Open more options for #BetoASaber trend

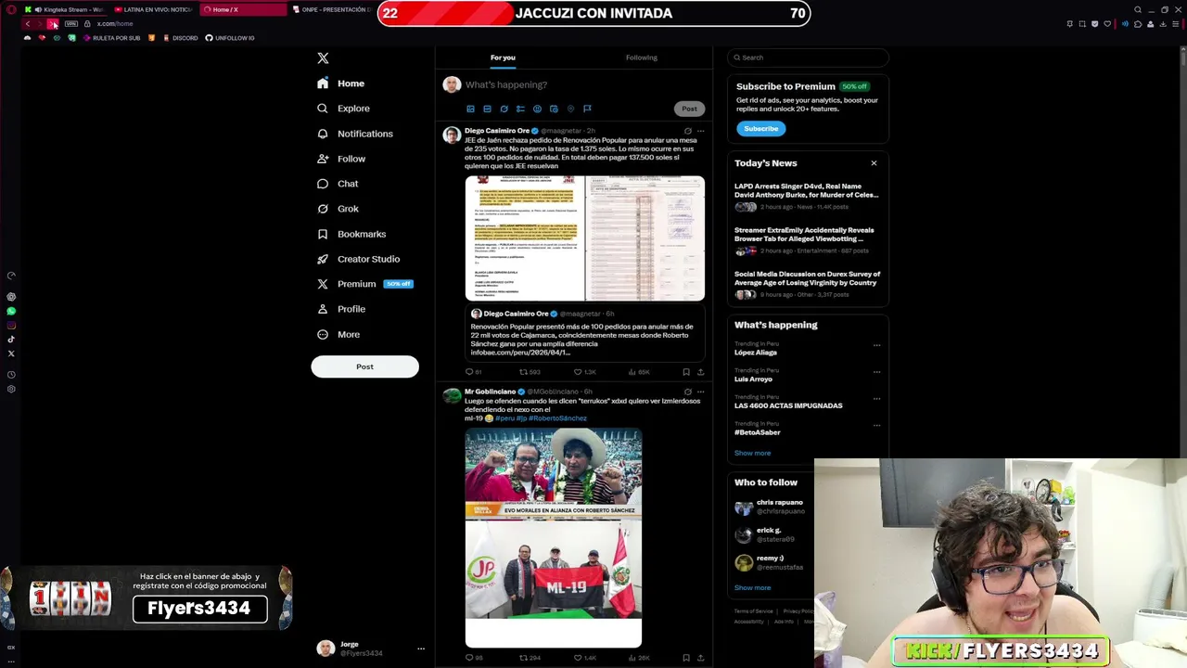point(876,426)
